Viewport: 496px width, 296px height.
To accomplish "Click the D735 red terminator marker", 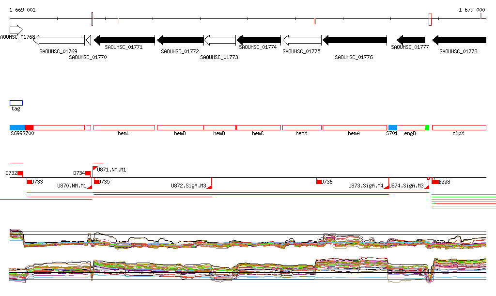I will [96, 182].
